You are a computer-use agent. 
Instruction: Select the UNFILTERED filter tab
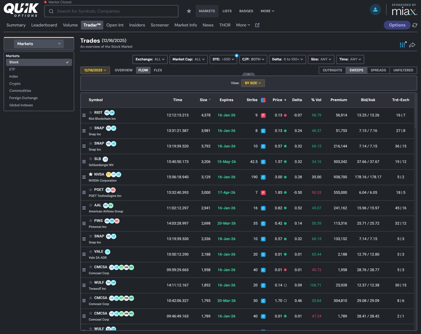(403, 70)
